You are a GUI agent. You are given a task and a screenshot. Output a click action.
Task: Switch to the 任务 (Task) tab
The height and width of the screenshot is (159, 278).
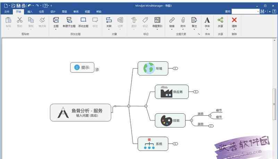coord(41,12)
